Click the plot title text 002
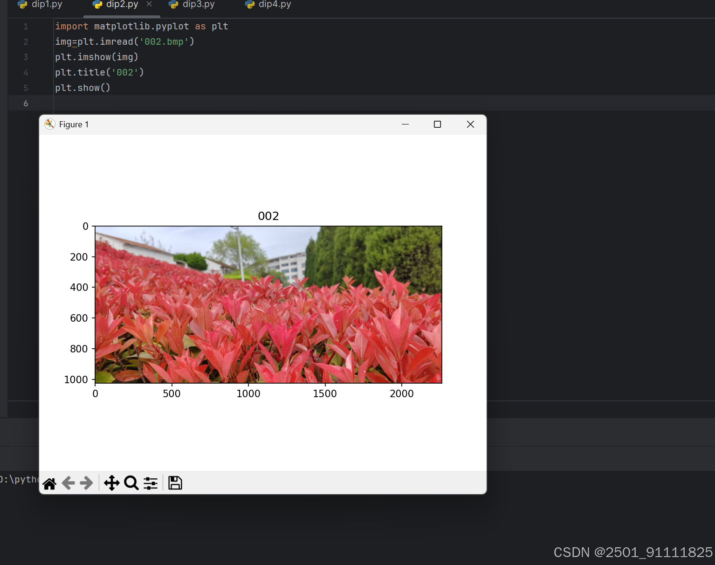The width and height of the screenshot is (715, 565). [x=268, y=215]
